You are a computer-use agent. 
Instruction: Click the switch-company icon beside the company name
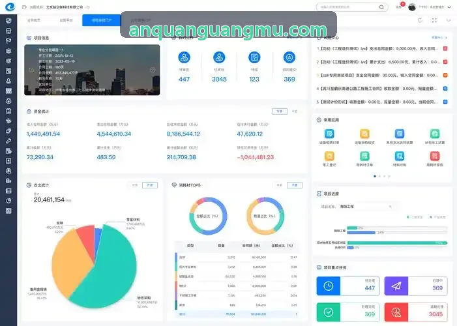(88, 7)
